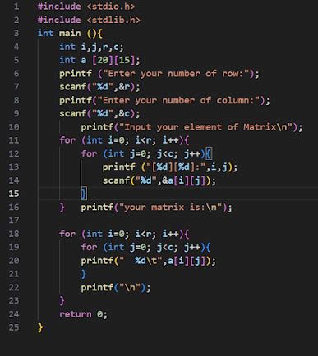
Task: Click 'scanf("%d",&a[i][j]);' on line 14
Action: (x=159, y=180)
